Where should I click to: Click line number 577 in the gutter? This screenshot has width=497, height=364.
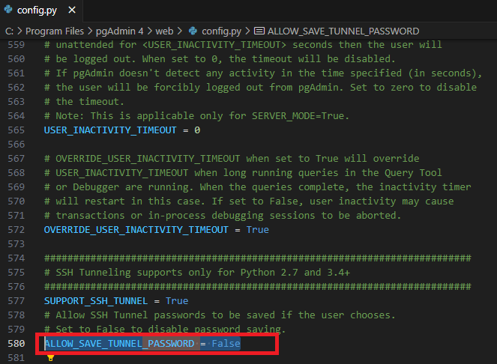(x=15, y=300)
